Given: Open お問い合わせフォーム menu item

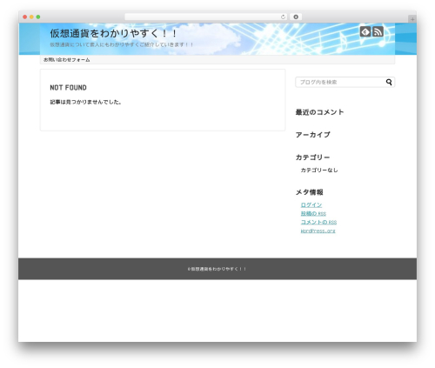Looking at the screenshot, I should [x=67, y=60].
